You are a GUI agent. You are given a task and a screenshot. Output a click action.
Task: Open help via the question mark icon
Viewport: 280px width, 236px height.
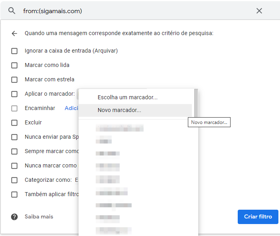[14, 217]
